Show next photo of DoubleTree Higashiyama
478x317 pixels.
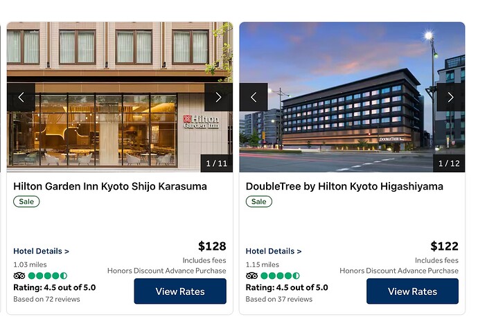coord(450,97)
